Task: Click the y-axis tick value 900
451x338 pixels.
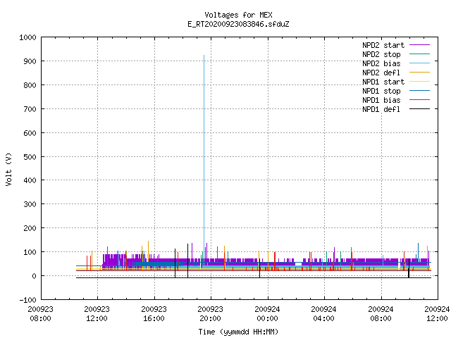Action: pyautogui.click(x=30, y=61)
